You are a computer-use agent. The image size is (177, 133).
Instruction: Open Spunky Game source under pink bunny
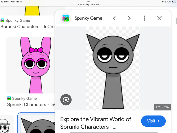point(22,98)
